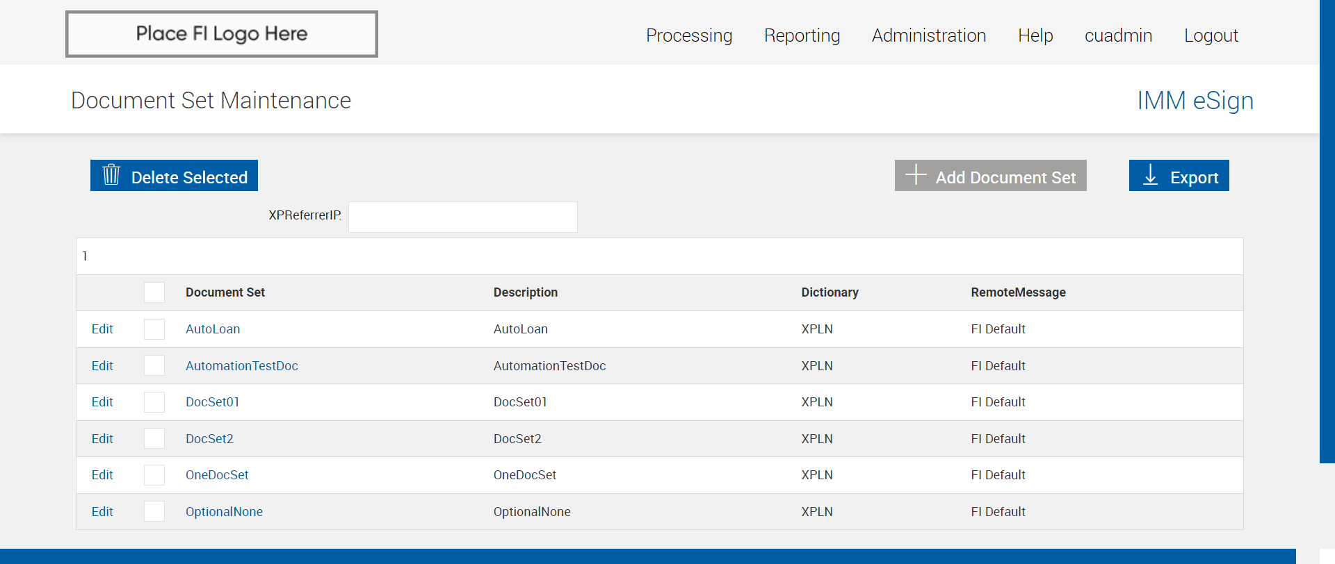
Task: Open the Help menu
Action: (1035, 35)
